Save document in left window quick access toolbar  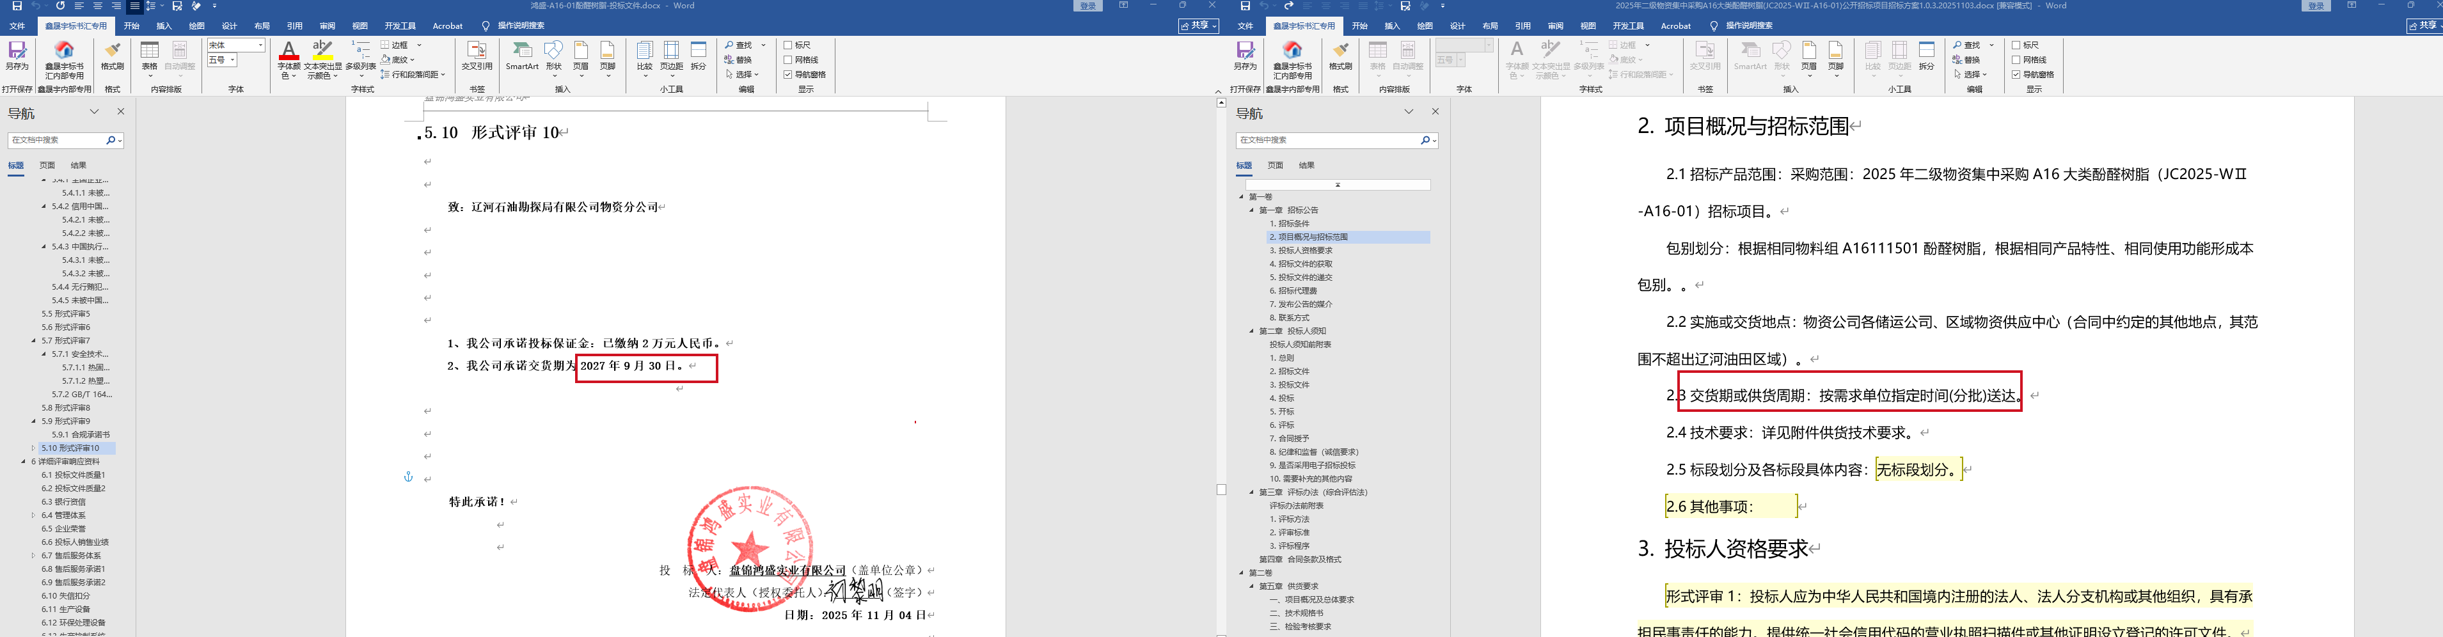17,6
